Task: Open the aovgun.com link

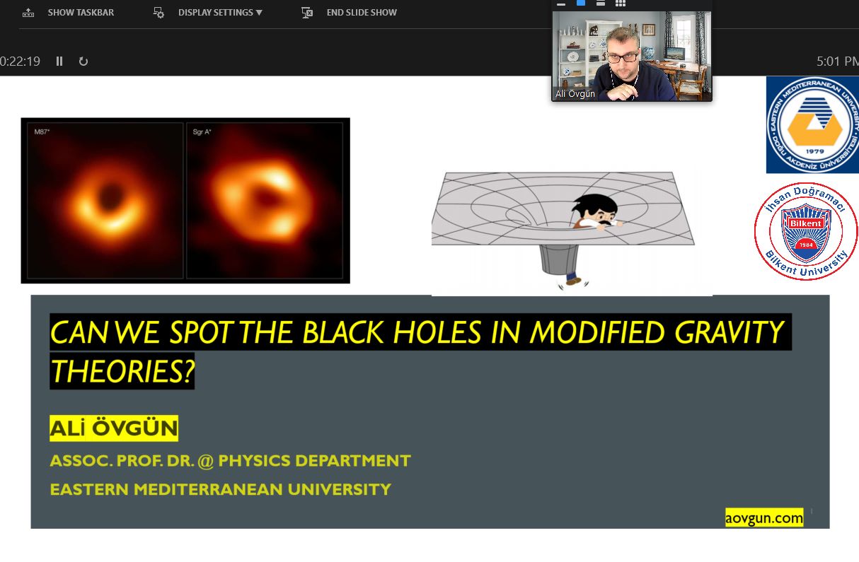Action: 764,517
